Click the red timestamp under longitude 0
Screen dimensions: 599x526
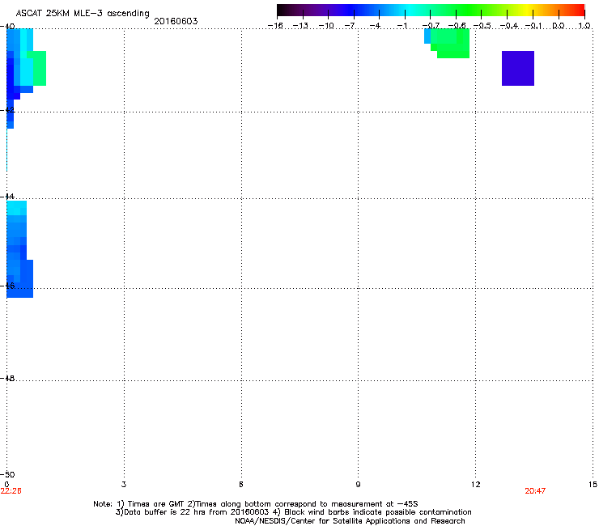tap(11, 491)
